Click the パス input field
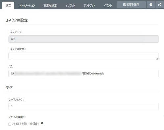The width and height of the screenshot is (164, 130). click(x=83, y=74)
